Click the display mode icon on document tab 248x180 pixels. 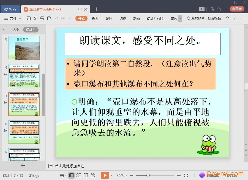pos(80,9)
